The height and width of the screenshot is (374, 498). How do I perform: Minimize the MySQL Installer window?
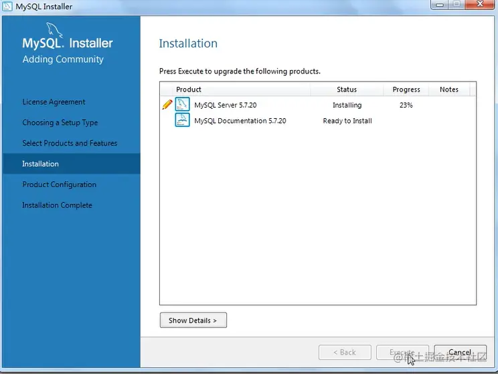440,5
